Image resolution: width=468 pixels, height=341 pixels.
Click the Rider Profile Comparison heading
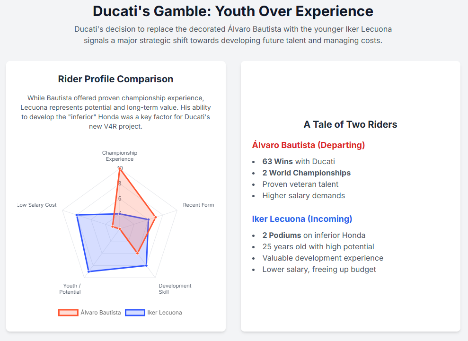pyautogui.click(x=115, y=79)
